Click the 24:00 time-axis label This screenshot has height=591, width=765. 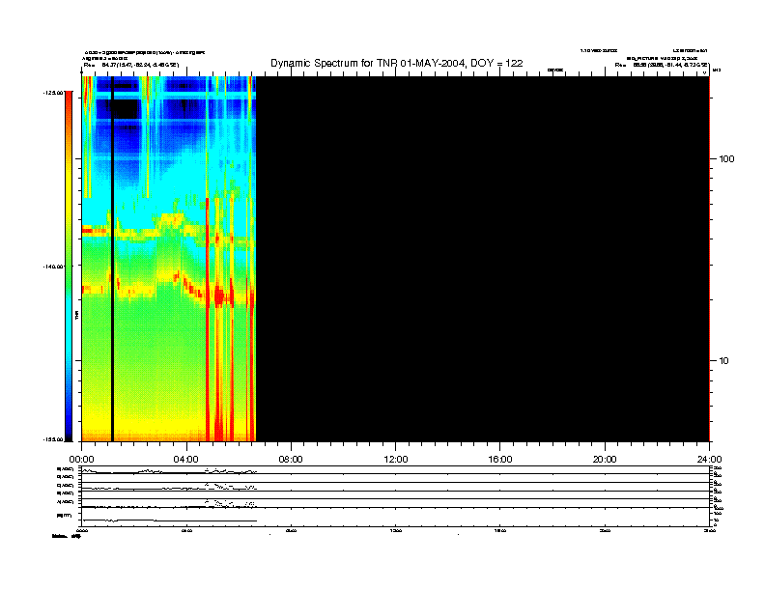click(709, 460)
